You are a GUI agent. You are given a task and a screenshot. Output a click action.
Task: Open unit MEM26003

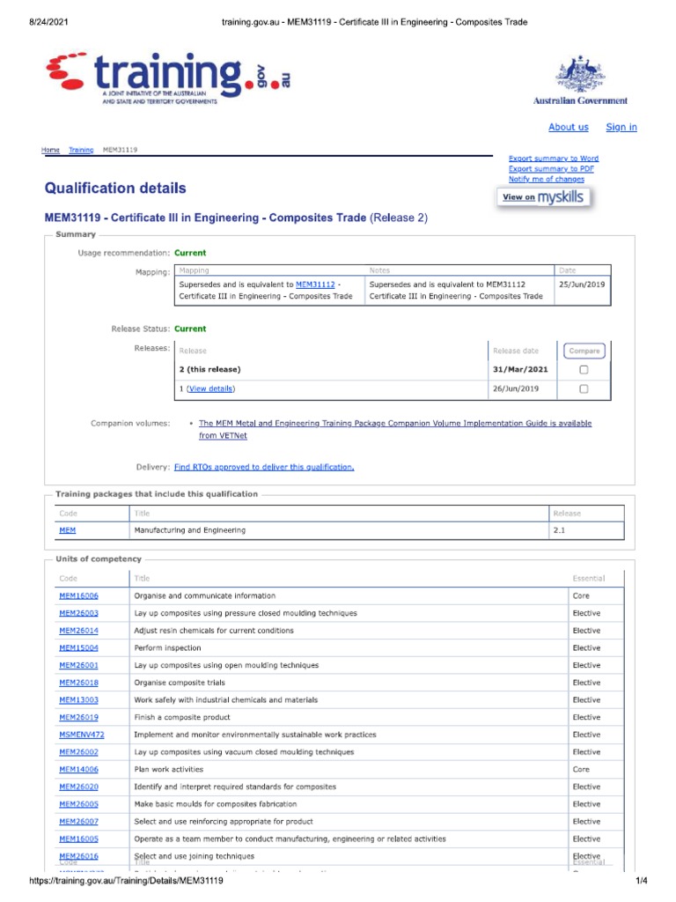point(78,613)
